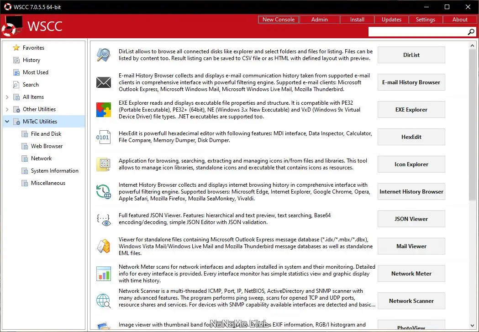The height and width of the screenshot is (332, 479).
Task: Select Network category in tree
Action: (x=41, y=158)
